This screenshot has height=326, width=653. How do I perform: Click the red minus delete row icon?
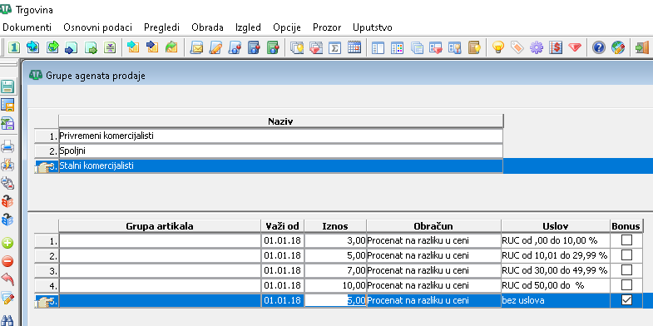(7, 261)
